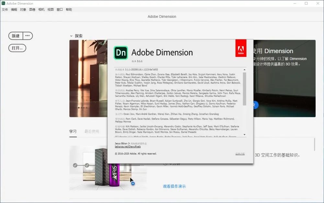The height and width of the screenshot is (203, 324).
Task: Open the MRIS bottle tutorial thumbnail
Action: click(x=108, y=168)
